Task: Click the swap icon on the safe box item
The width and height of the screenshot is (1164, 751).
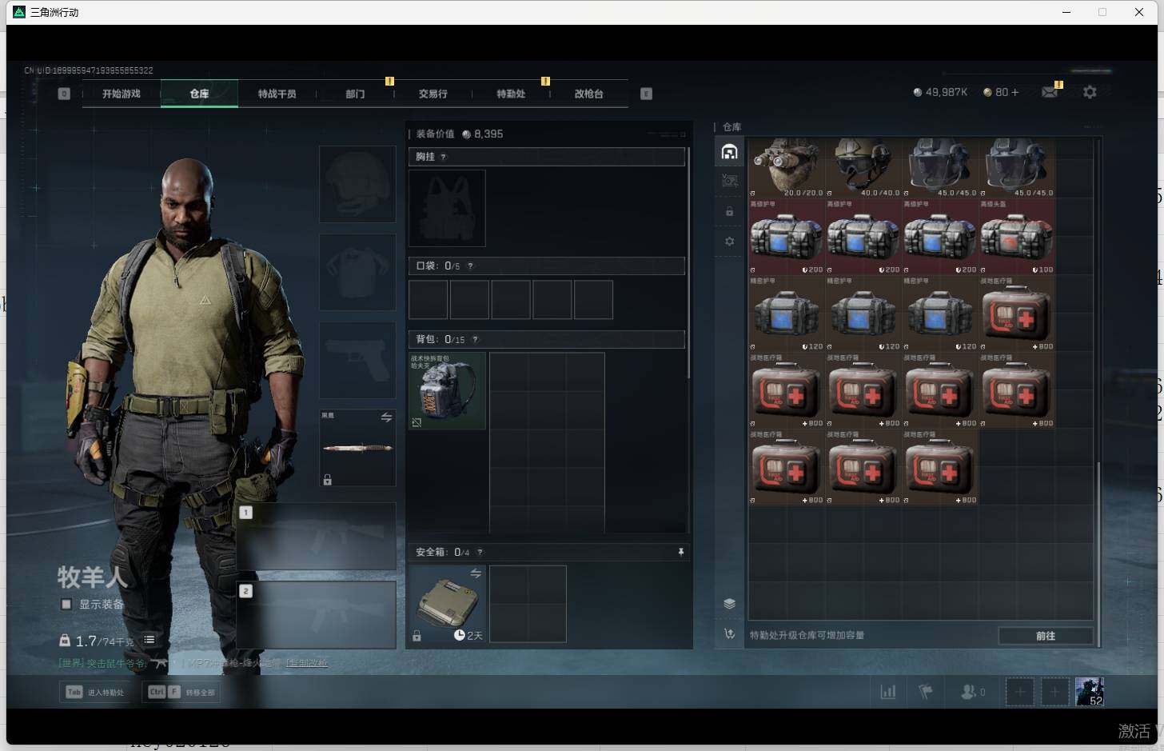Action: coord(476,573)
